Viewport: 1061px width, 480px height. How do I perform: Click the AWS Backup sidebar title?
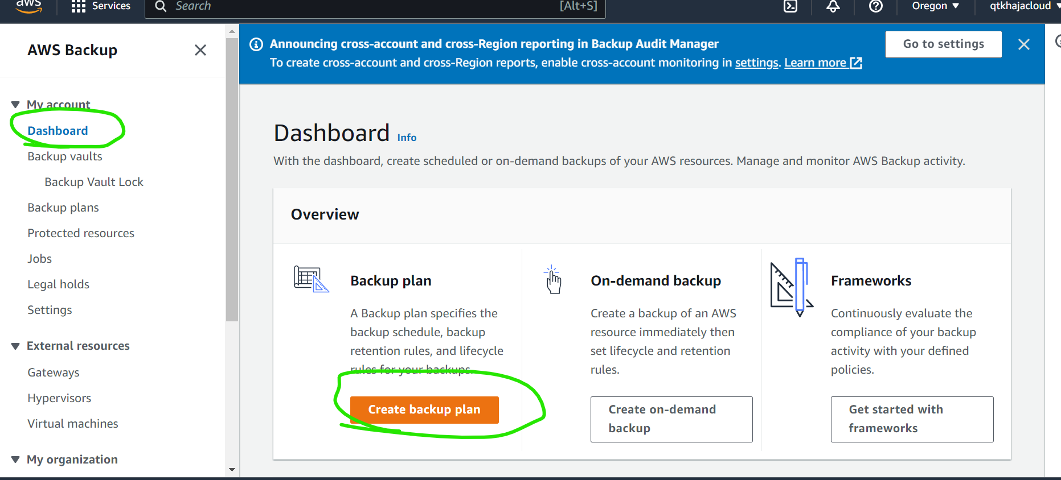point(72,50)
